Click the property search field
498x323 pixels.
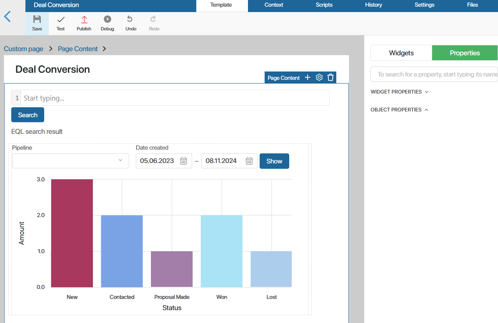point(434,74)
